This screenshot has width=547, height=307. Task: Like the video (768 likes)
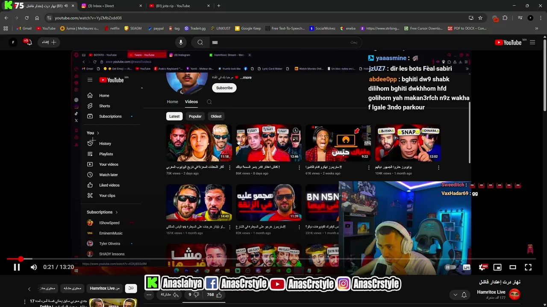click(x=214, y=295)
